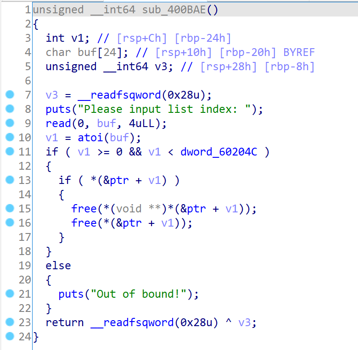Select the "Out of bound!" string
This screenshot has width=358, height=350.
coord(139,294)
